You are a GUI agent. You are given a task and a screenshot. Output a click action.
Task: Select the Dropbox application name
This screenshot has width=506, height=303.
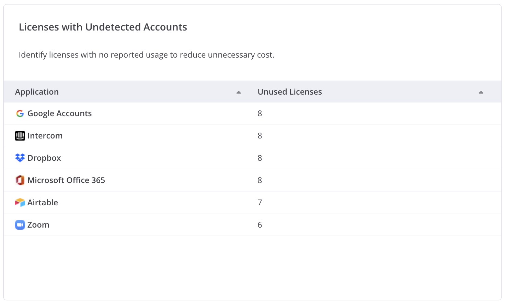[x=44, y=158]
